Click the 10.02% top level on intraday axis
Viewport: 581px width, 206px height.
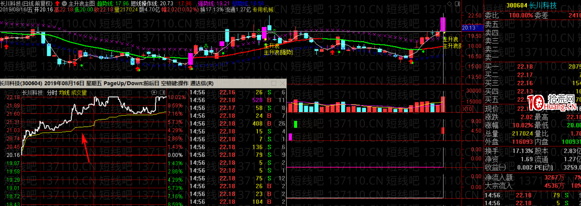coord(177,97)
